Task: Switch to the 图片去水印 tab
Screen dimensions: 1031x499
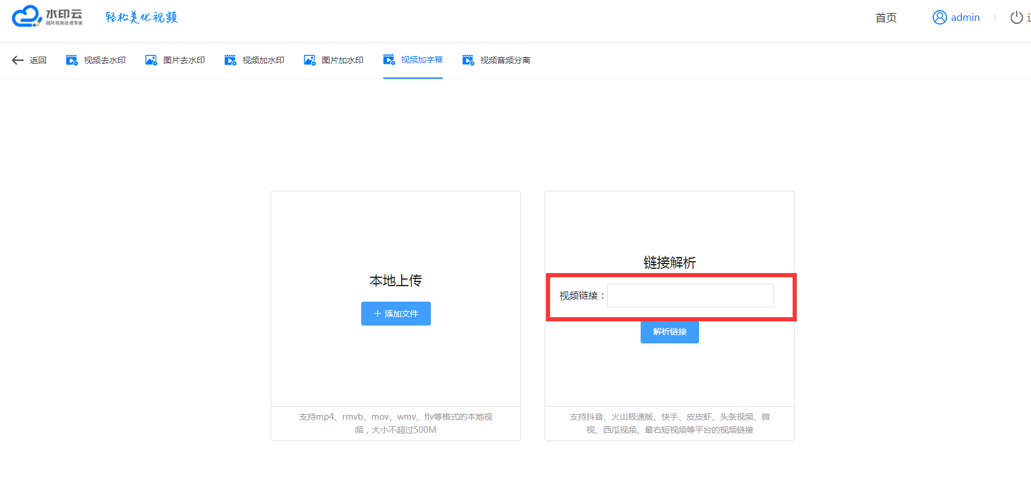Action: coord(175,60)
